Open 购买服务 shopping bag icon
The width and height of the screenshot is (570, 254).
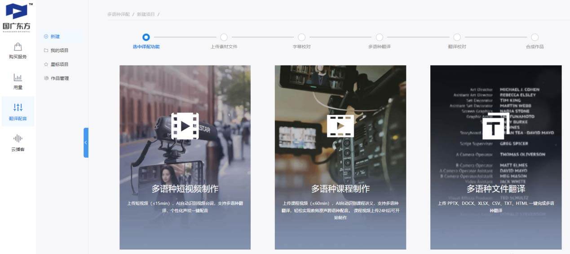(x=18, y=47)
